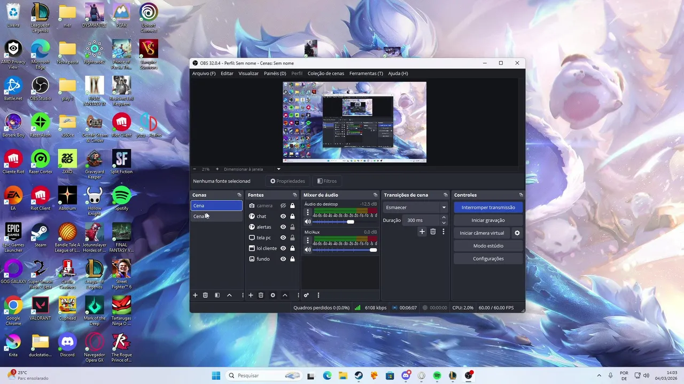Open Configurações from Controles

click(x=488, y=259)
